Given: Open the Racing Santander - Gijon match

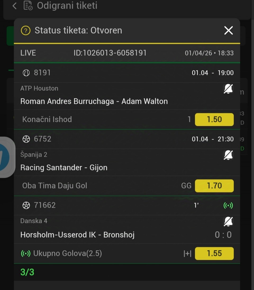Looking at the screenshot, I should click(x=64, y=167).
